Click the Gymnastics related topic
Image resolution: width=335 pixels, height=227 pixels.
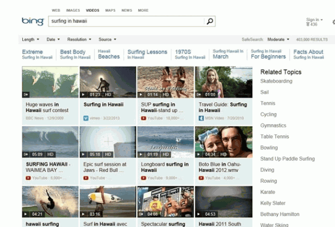(x=273, y=126)
